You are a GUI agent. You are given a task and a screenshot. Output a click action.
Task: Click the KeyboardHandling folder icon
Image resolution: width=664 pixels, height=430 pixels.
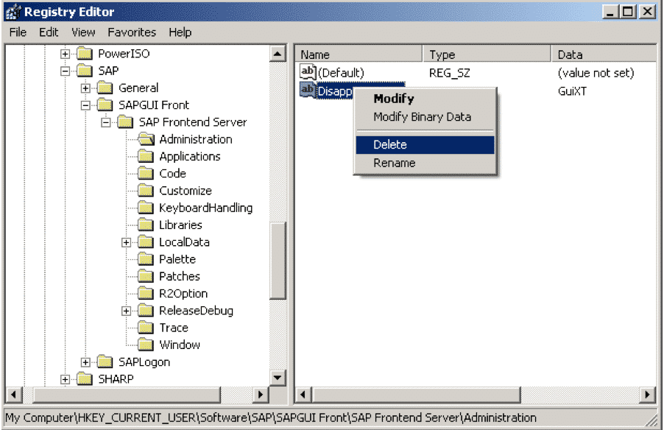[x=146, y=208]
